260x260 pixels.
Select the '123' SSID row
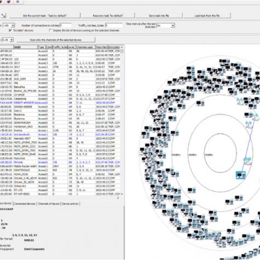[x=60, y=59]
